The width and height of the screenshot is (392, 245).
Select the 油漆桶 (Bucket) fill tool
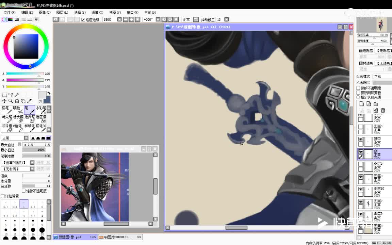tap(7, 128)
